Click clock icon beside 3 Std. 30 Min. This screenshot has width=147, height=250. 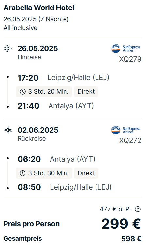coord(22,173)
